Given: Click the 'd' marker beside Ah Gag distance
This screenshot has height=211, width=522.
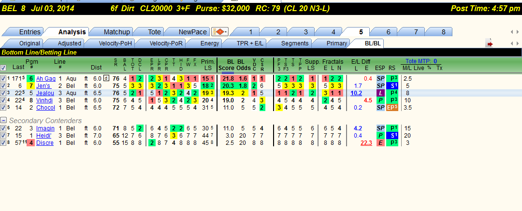Looking at the screenshot, I should 106,79.
